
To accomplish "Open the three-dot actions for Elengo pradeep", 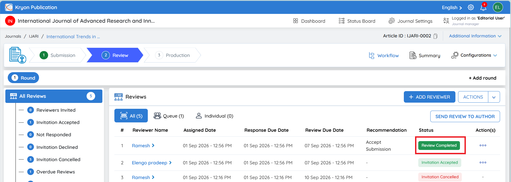I will 483,162.
